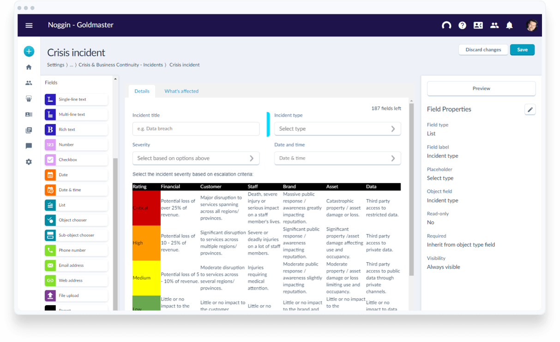Click the Incident title input field
560x342 pixels.
pos(196,129)
